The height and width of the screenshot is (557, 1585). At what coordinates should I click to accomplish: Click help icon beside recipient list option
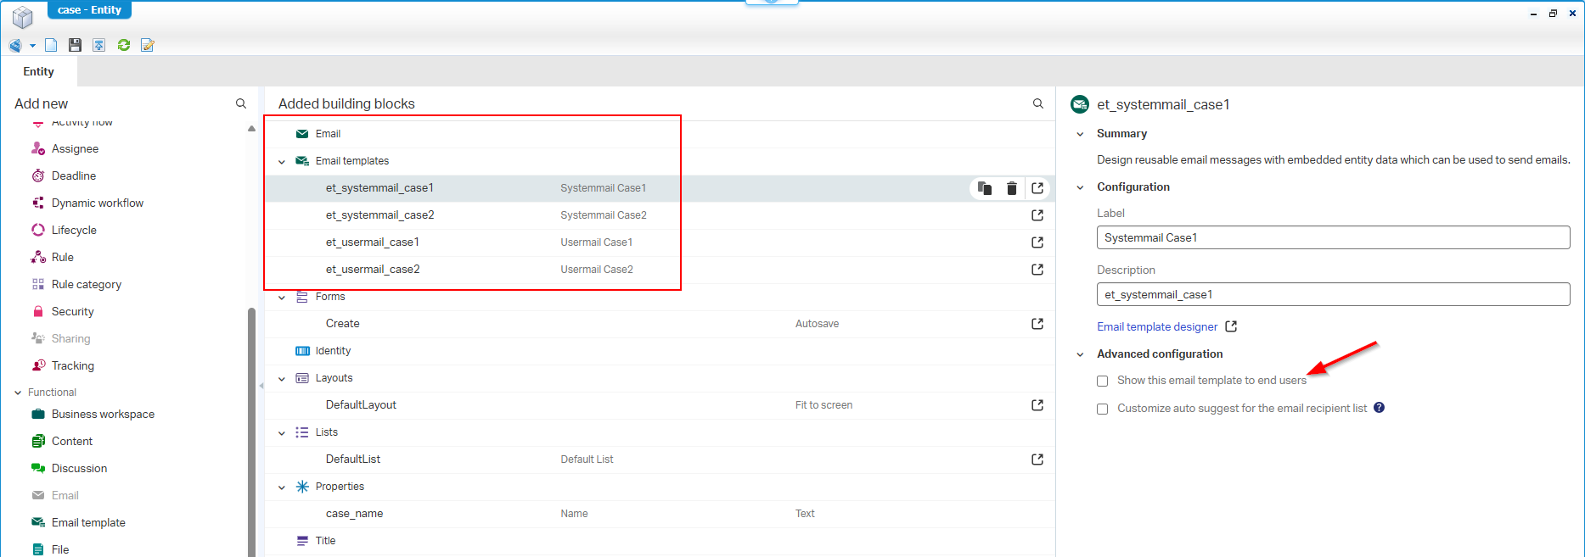click(1379, 408)
